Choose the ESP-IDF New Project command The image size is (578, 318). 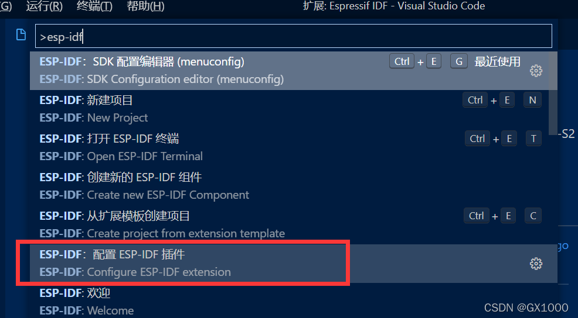(294, 109)
